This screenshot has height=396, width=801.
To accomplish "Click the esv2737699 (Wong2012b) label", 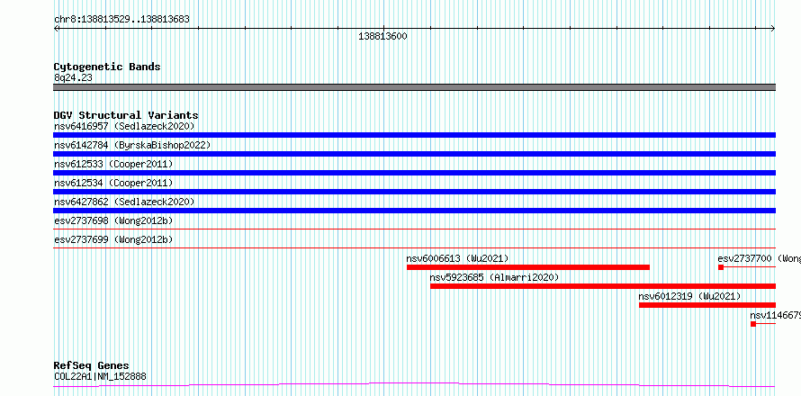I will point(113,239).
